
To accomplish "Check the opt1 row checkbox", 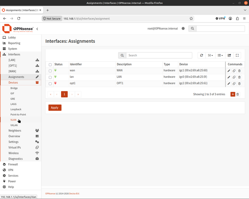I will [50, 84].
